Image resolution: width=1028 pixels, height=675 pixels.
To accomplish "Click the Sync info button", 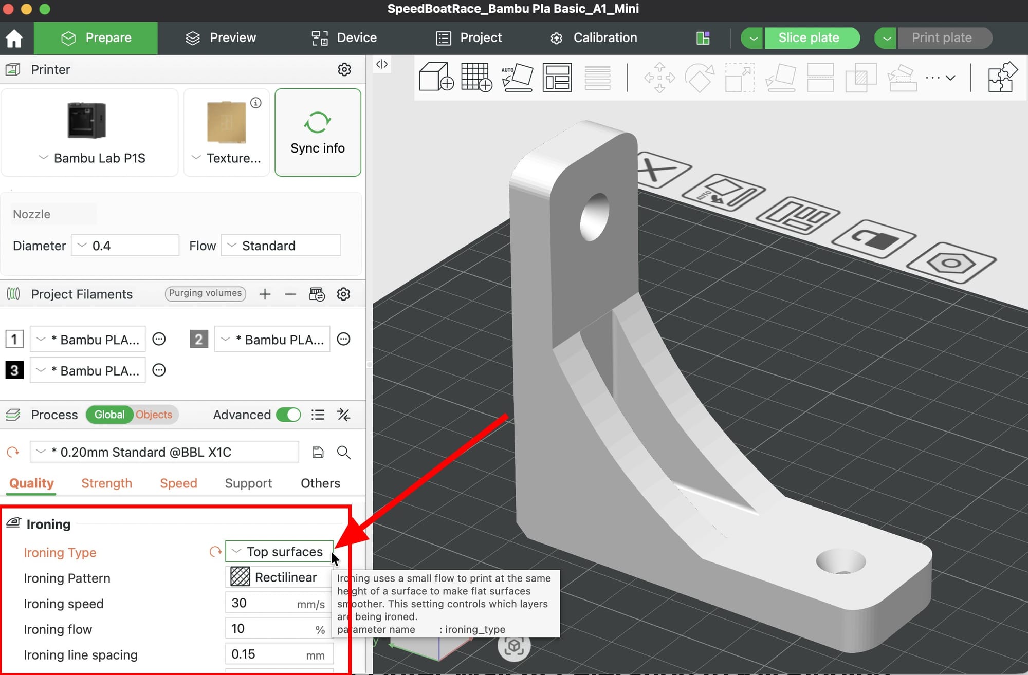I will click(318, 133).
